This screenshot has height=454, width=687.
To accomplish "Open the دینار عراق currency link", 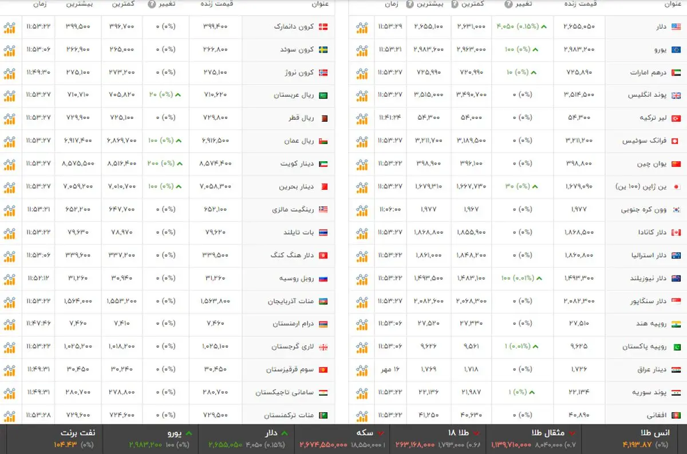I will pyautogui.click(x=653, y=370).
